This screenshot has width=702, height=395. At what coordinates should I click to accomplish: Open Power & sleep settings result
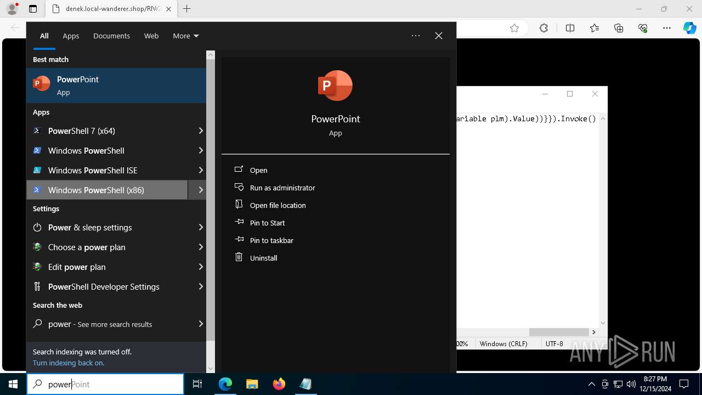tap(107, 227)
